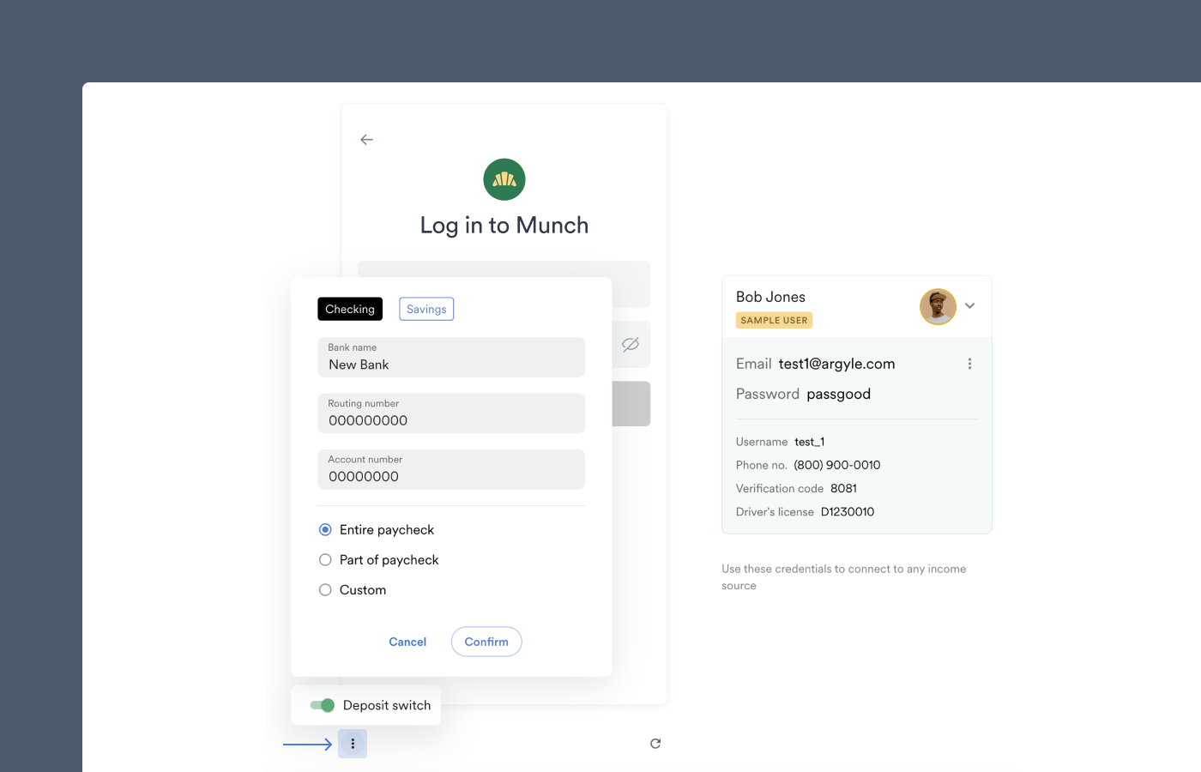1201x772 pixels.
Task: Click the Routing number field
Action: tap(451, 413)
